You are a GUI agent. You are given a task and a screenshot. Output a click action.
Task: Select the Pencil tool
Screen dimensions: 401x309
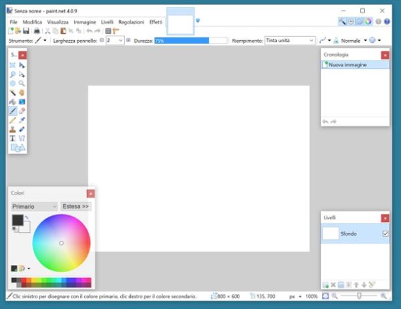coord(13,120)
